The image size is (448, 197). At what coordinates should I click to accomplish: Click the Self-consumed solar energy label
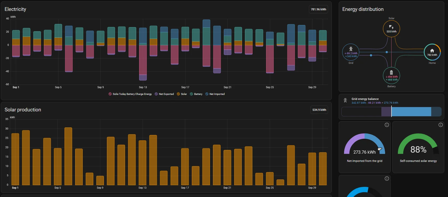pyautogui.click(x=418, y=161)
